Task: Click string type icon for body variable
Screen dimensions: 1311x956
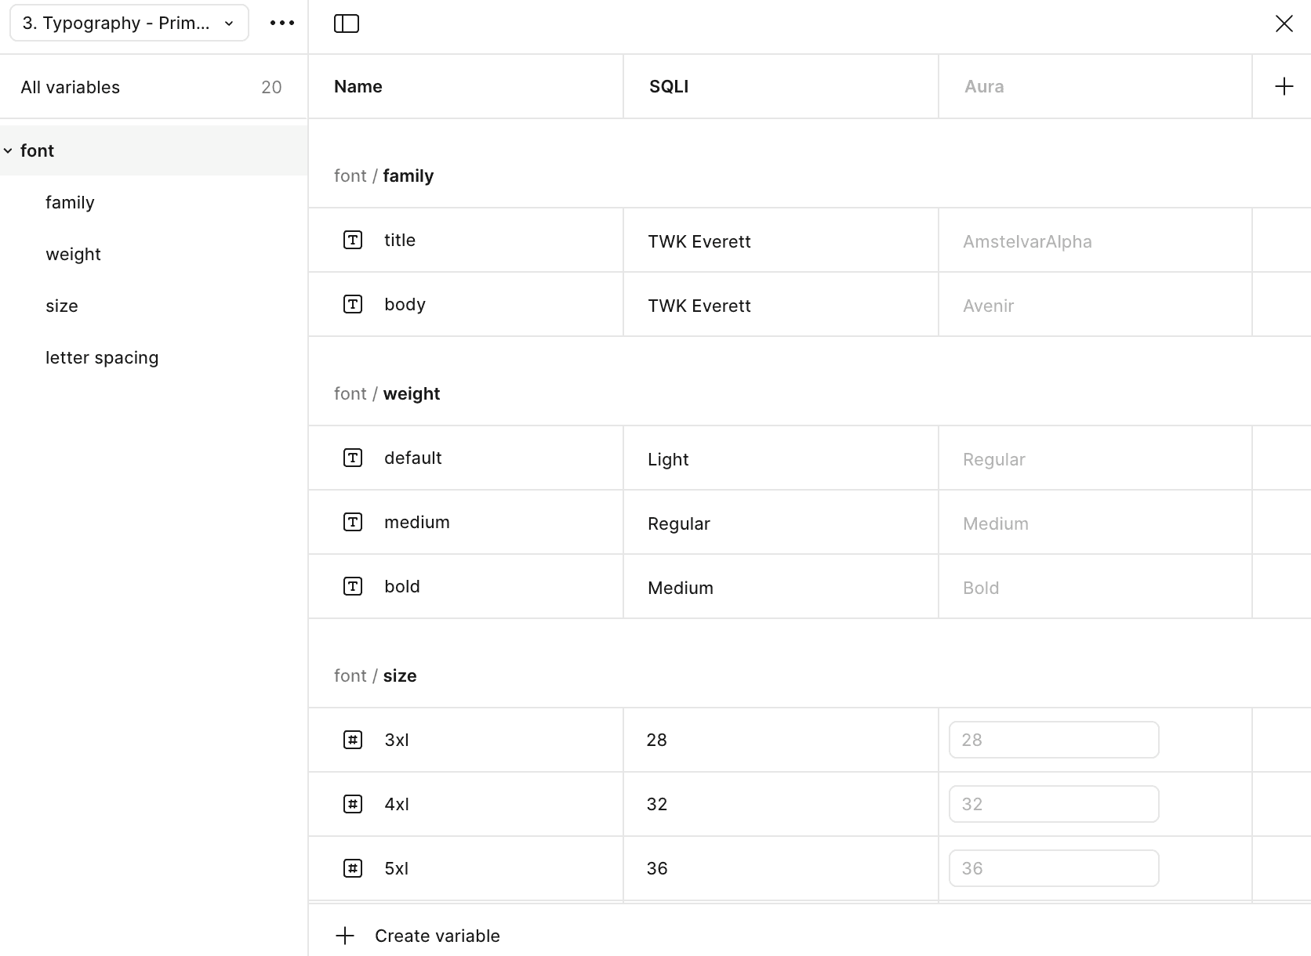Action: tap(353, 304)
